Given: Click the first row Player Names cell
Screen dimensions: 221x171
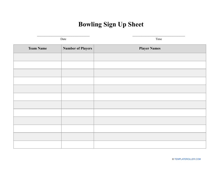Looking at the screenshot, I should [x=150, y=57].
